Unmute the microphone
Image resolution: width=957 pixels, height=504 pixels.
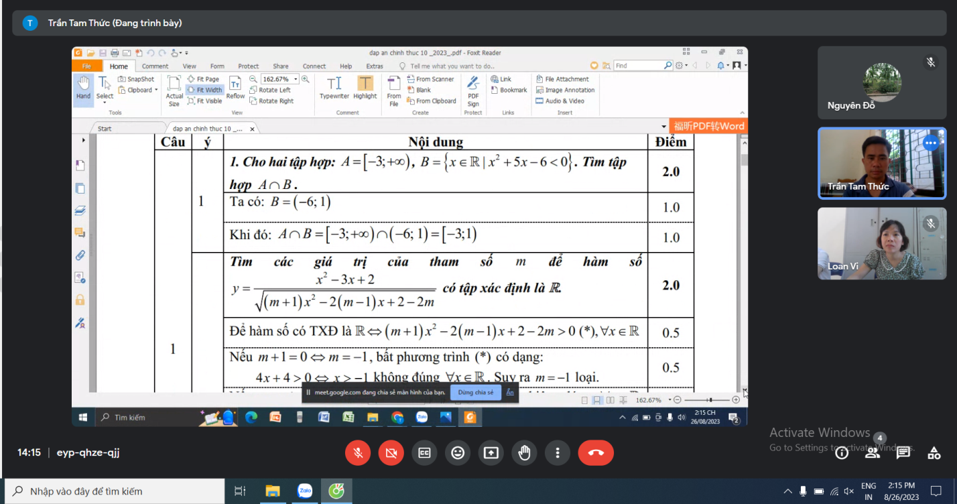[x=358, y=453]
